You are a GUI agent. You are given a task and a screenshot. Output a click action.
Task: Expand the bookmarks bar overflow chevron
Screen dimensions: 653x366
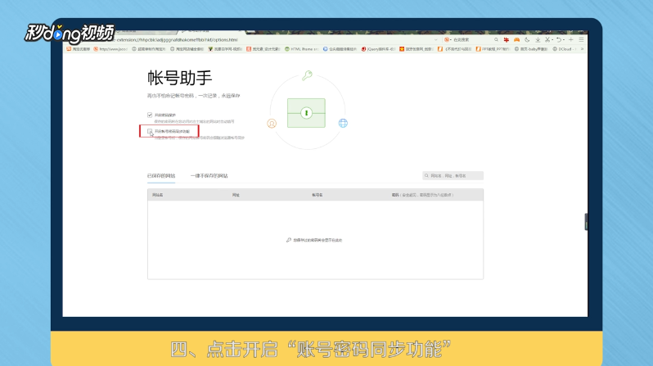click(582, 49)
